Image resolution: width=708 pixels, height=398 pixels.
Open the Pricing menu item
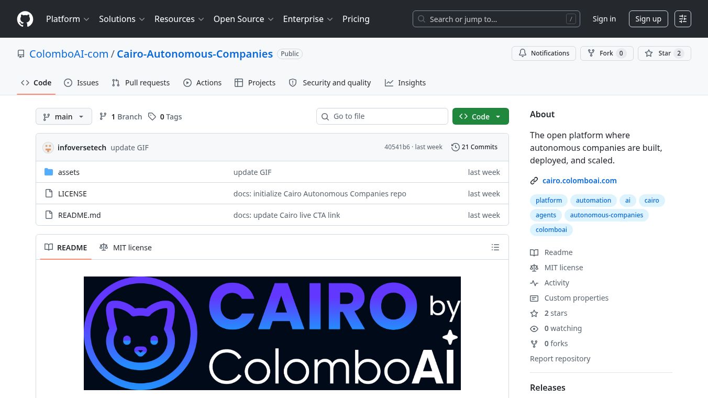tap(356, 19)
